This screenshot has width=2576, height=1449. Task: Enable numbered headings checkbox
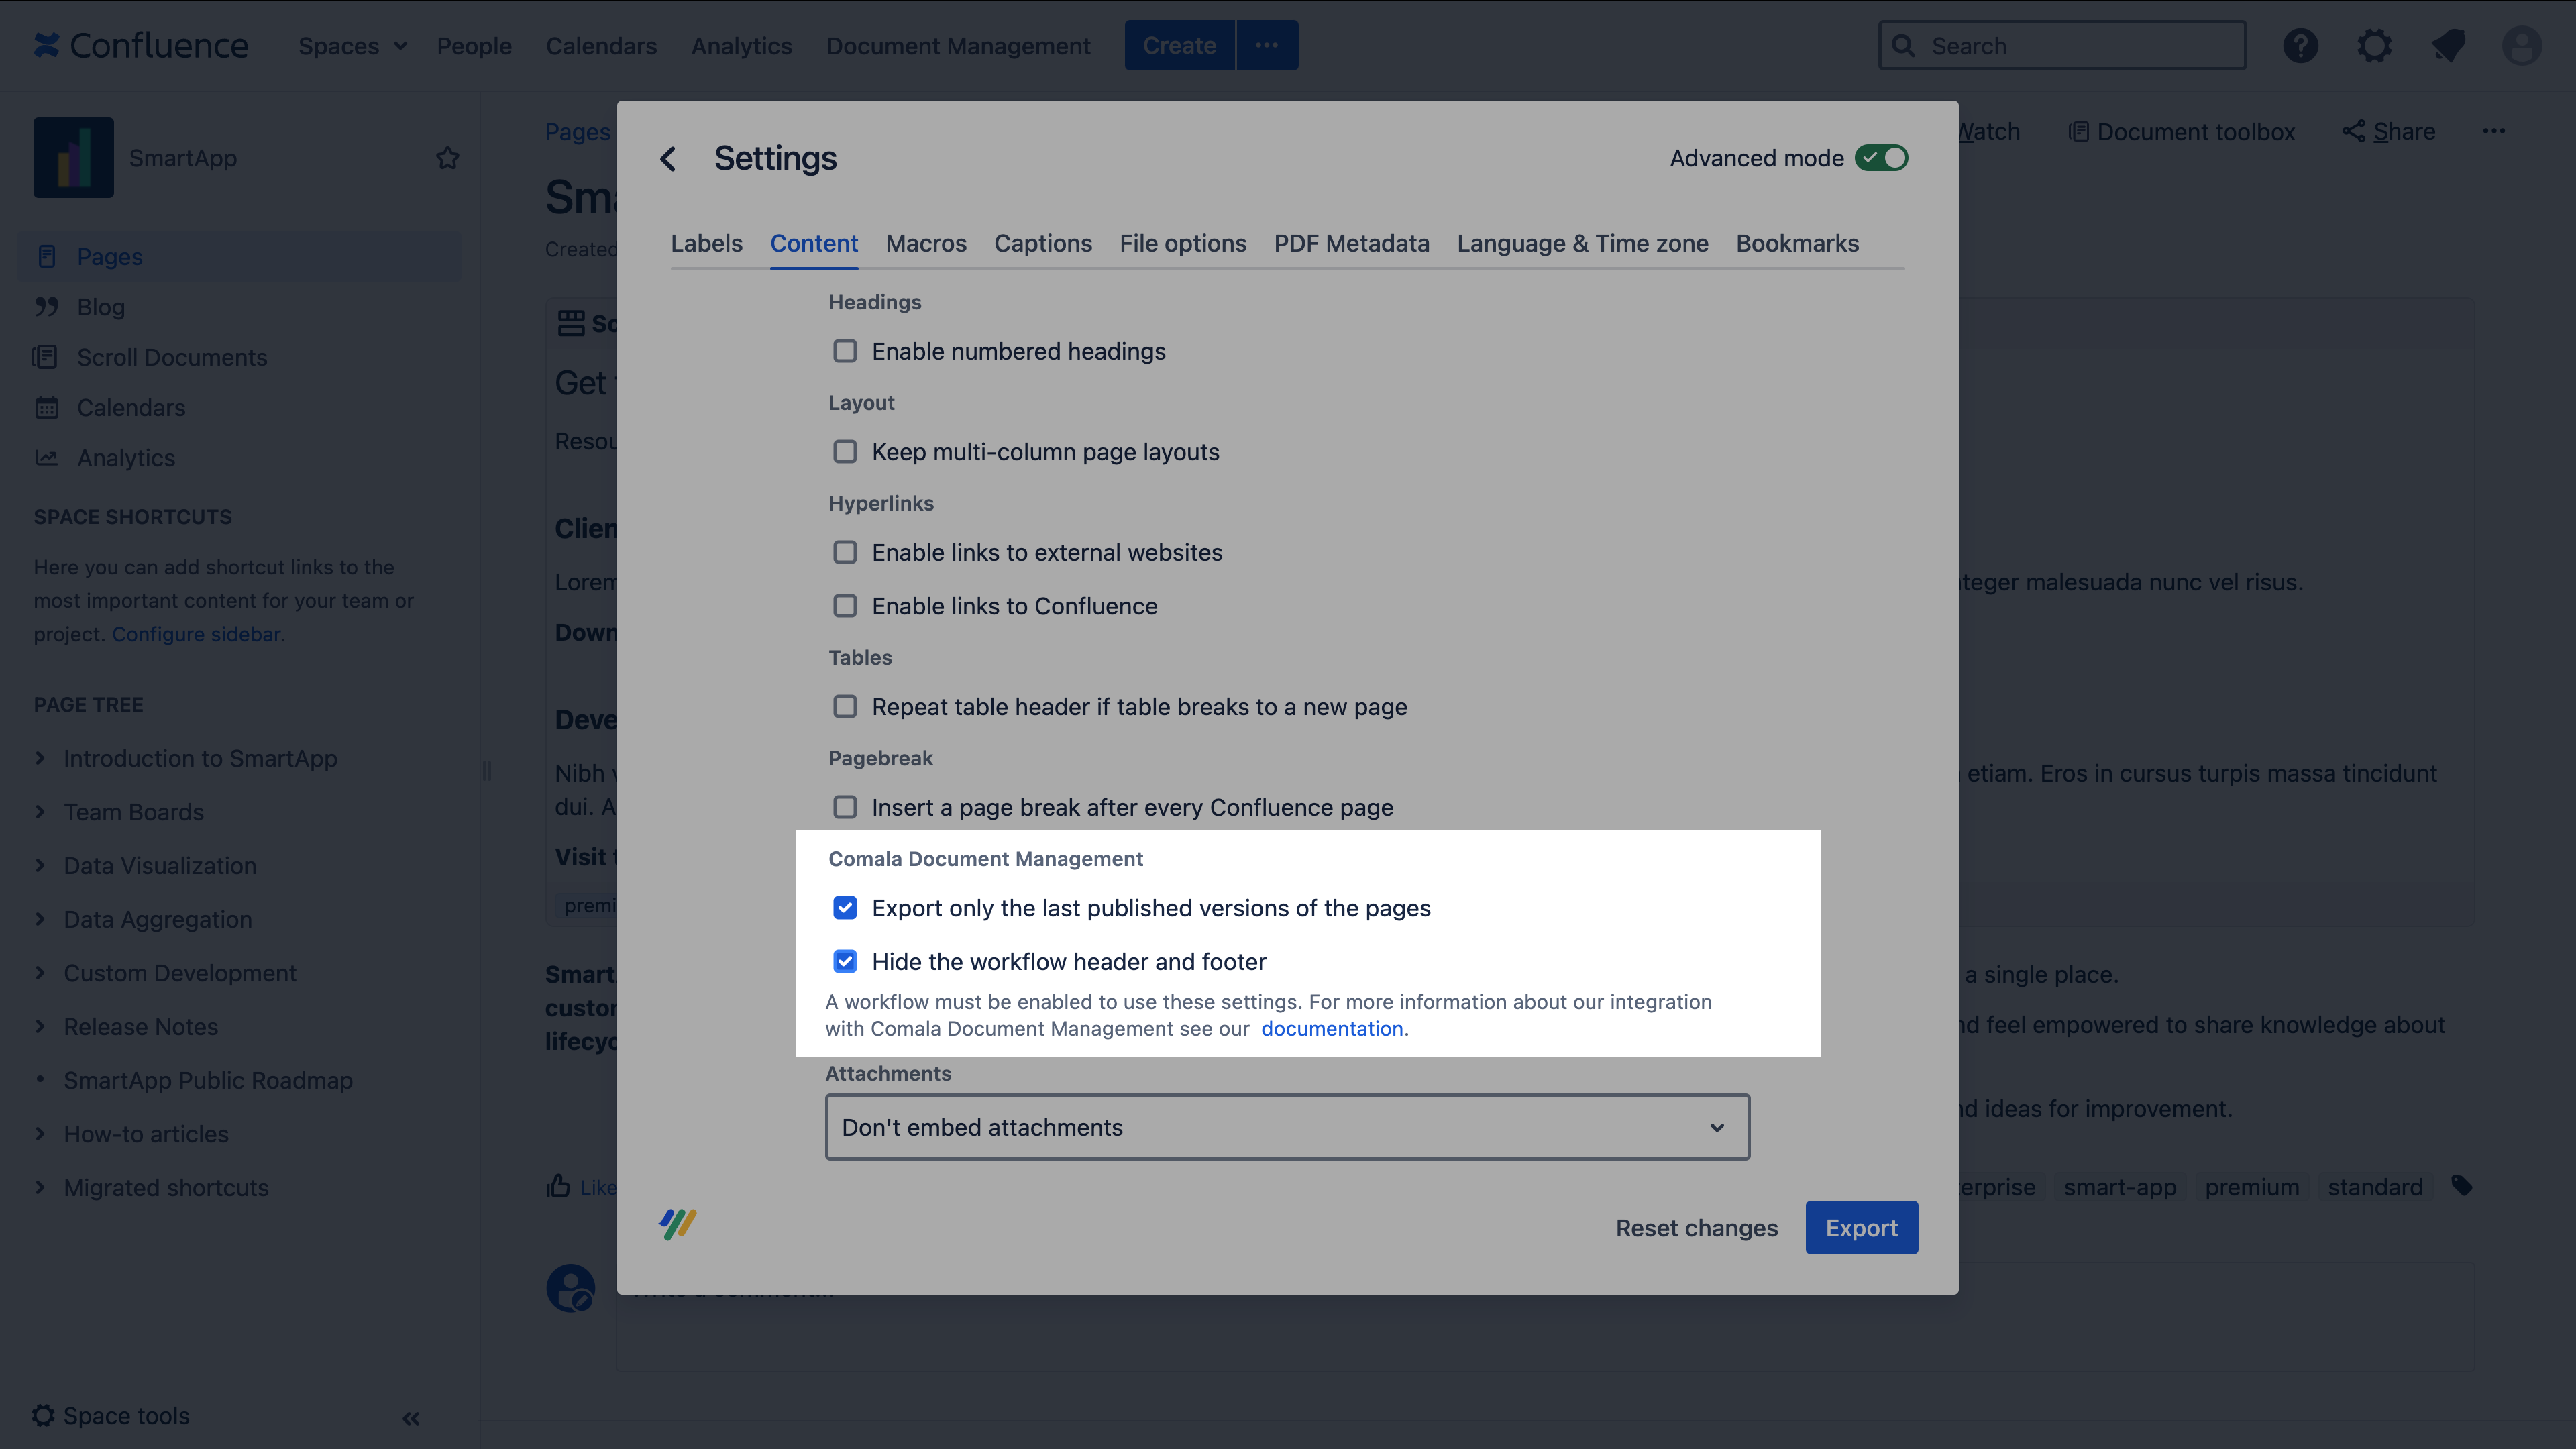click(x=845, y=351)
